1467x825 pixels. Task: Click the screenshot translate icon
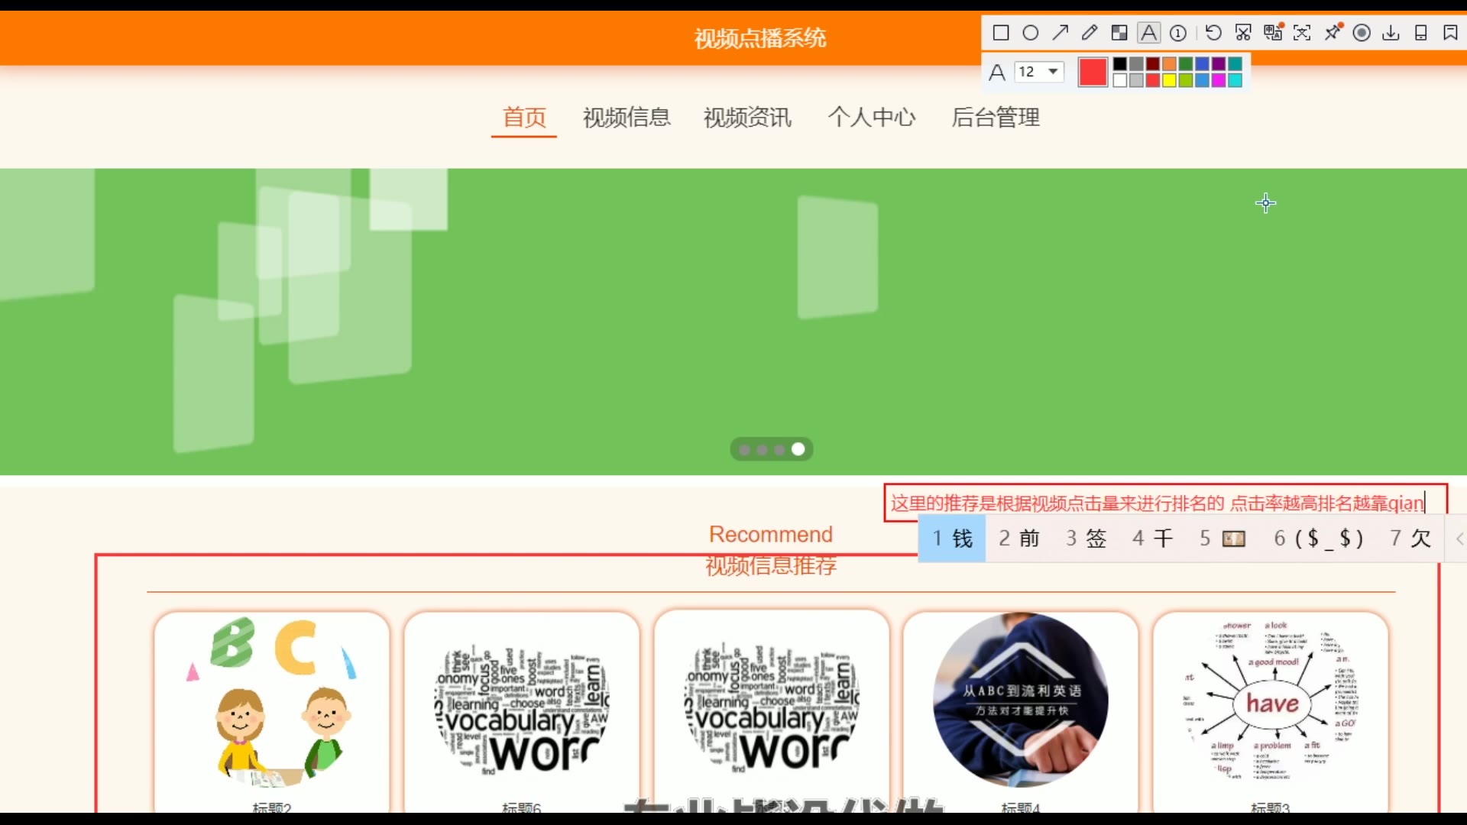point(1273,33)
